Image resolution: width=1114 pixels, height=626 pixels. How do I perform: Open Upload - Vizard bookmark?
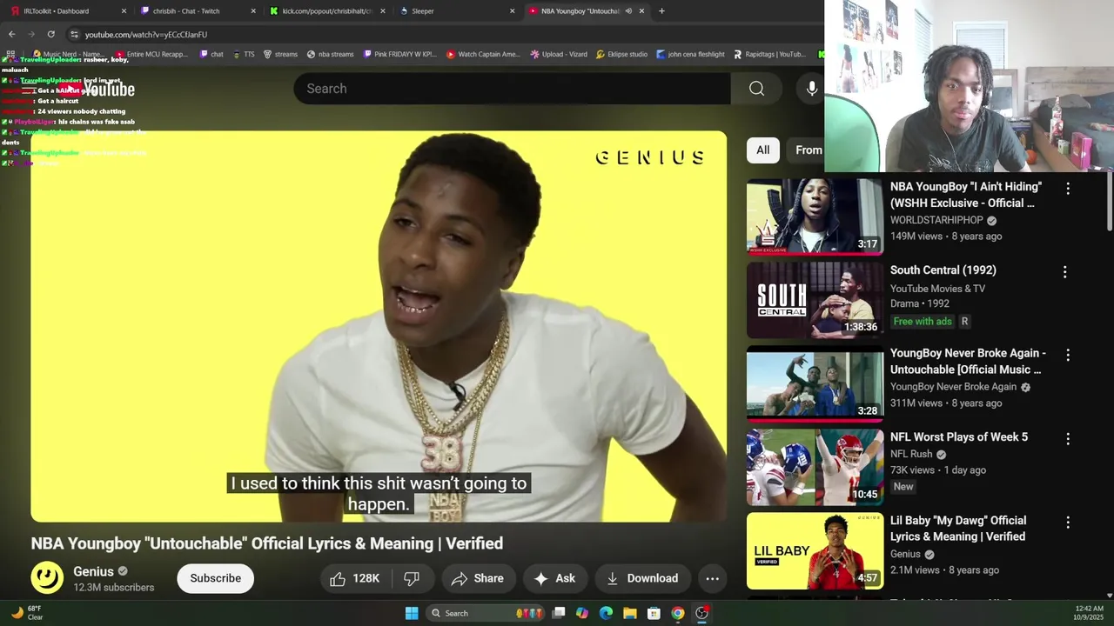[x=559, y=54]
